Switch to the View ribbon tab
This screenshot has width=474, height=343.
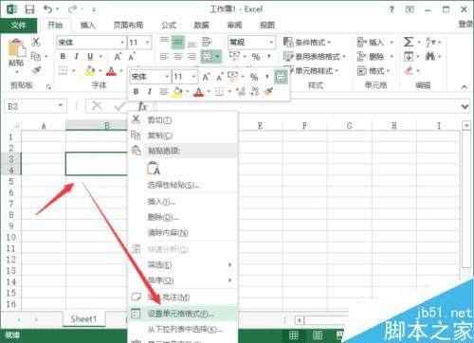coord(267,26)
